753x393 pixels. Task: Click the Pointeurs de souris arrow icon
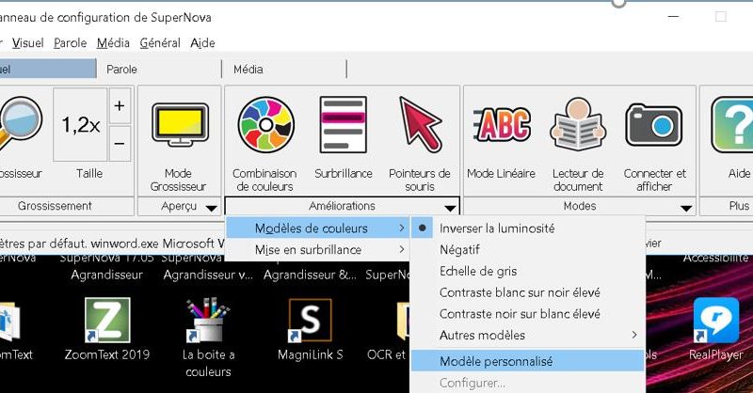[x=420, y=124]
